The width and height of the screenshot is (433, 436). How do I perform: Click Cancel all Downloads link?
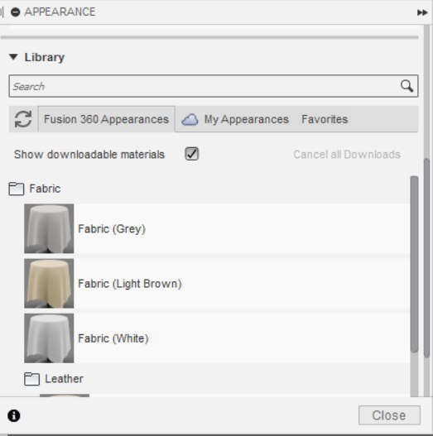coord(347,155)
